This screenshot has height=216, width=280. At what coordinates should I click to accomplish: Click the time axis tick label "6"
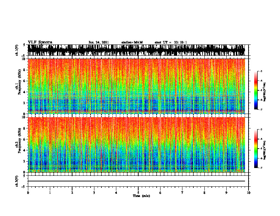(161, 193)
